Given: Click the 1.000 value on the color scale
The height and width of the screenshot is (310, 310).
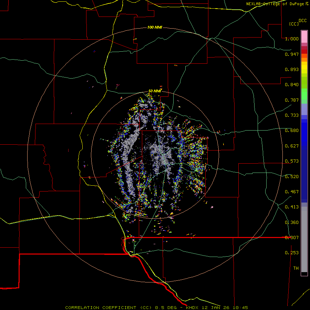Looking at the screenshot, I should tap(292, 39).
